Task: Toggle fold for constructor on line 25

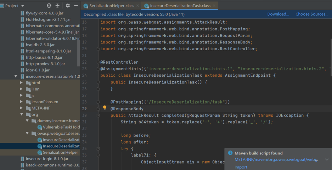Action: pyautogui.click(x=98, y=82)
